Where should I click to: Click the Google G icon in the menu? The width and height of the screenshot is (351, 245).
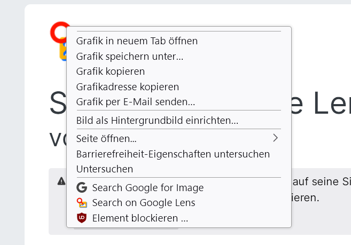[82, 187]
